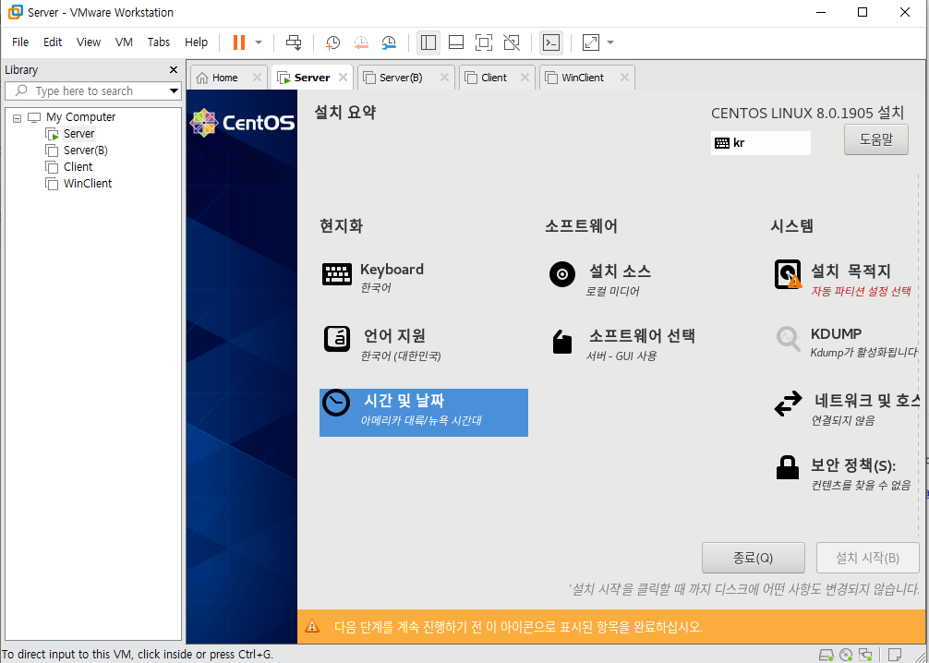929x663 pixels.
Task: Toggle the library sidebar view icon
Action: 428,42
